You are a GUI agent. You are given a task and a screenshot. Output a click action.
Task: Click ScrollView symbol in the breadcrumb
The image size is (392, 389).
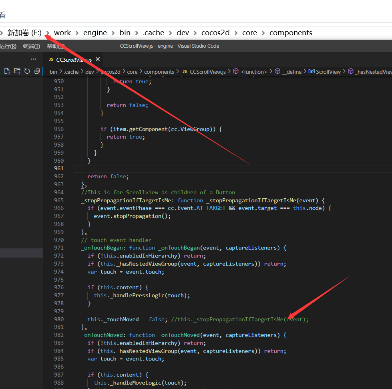click(x=328, y=72)
